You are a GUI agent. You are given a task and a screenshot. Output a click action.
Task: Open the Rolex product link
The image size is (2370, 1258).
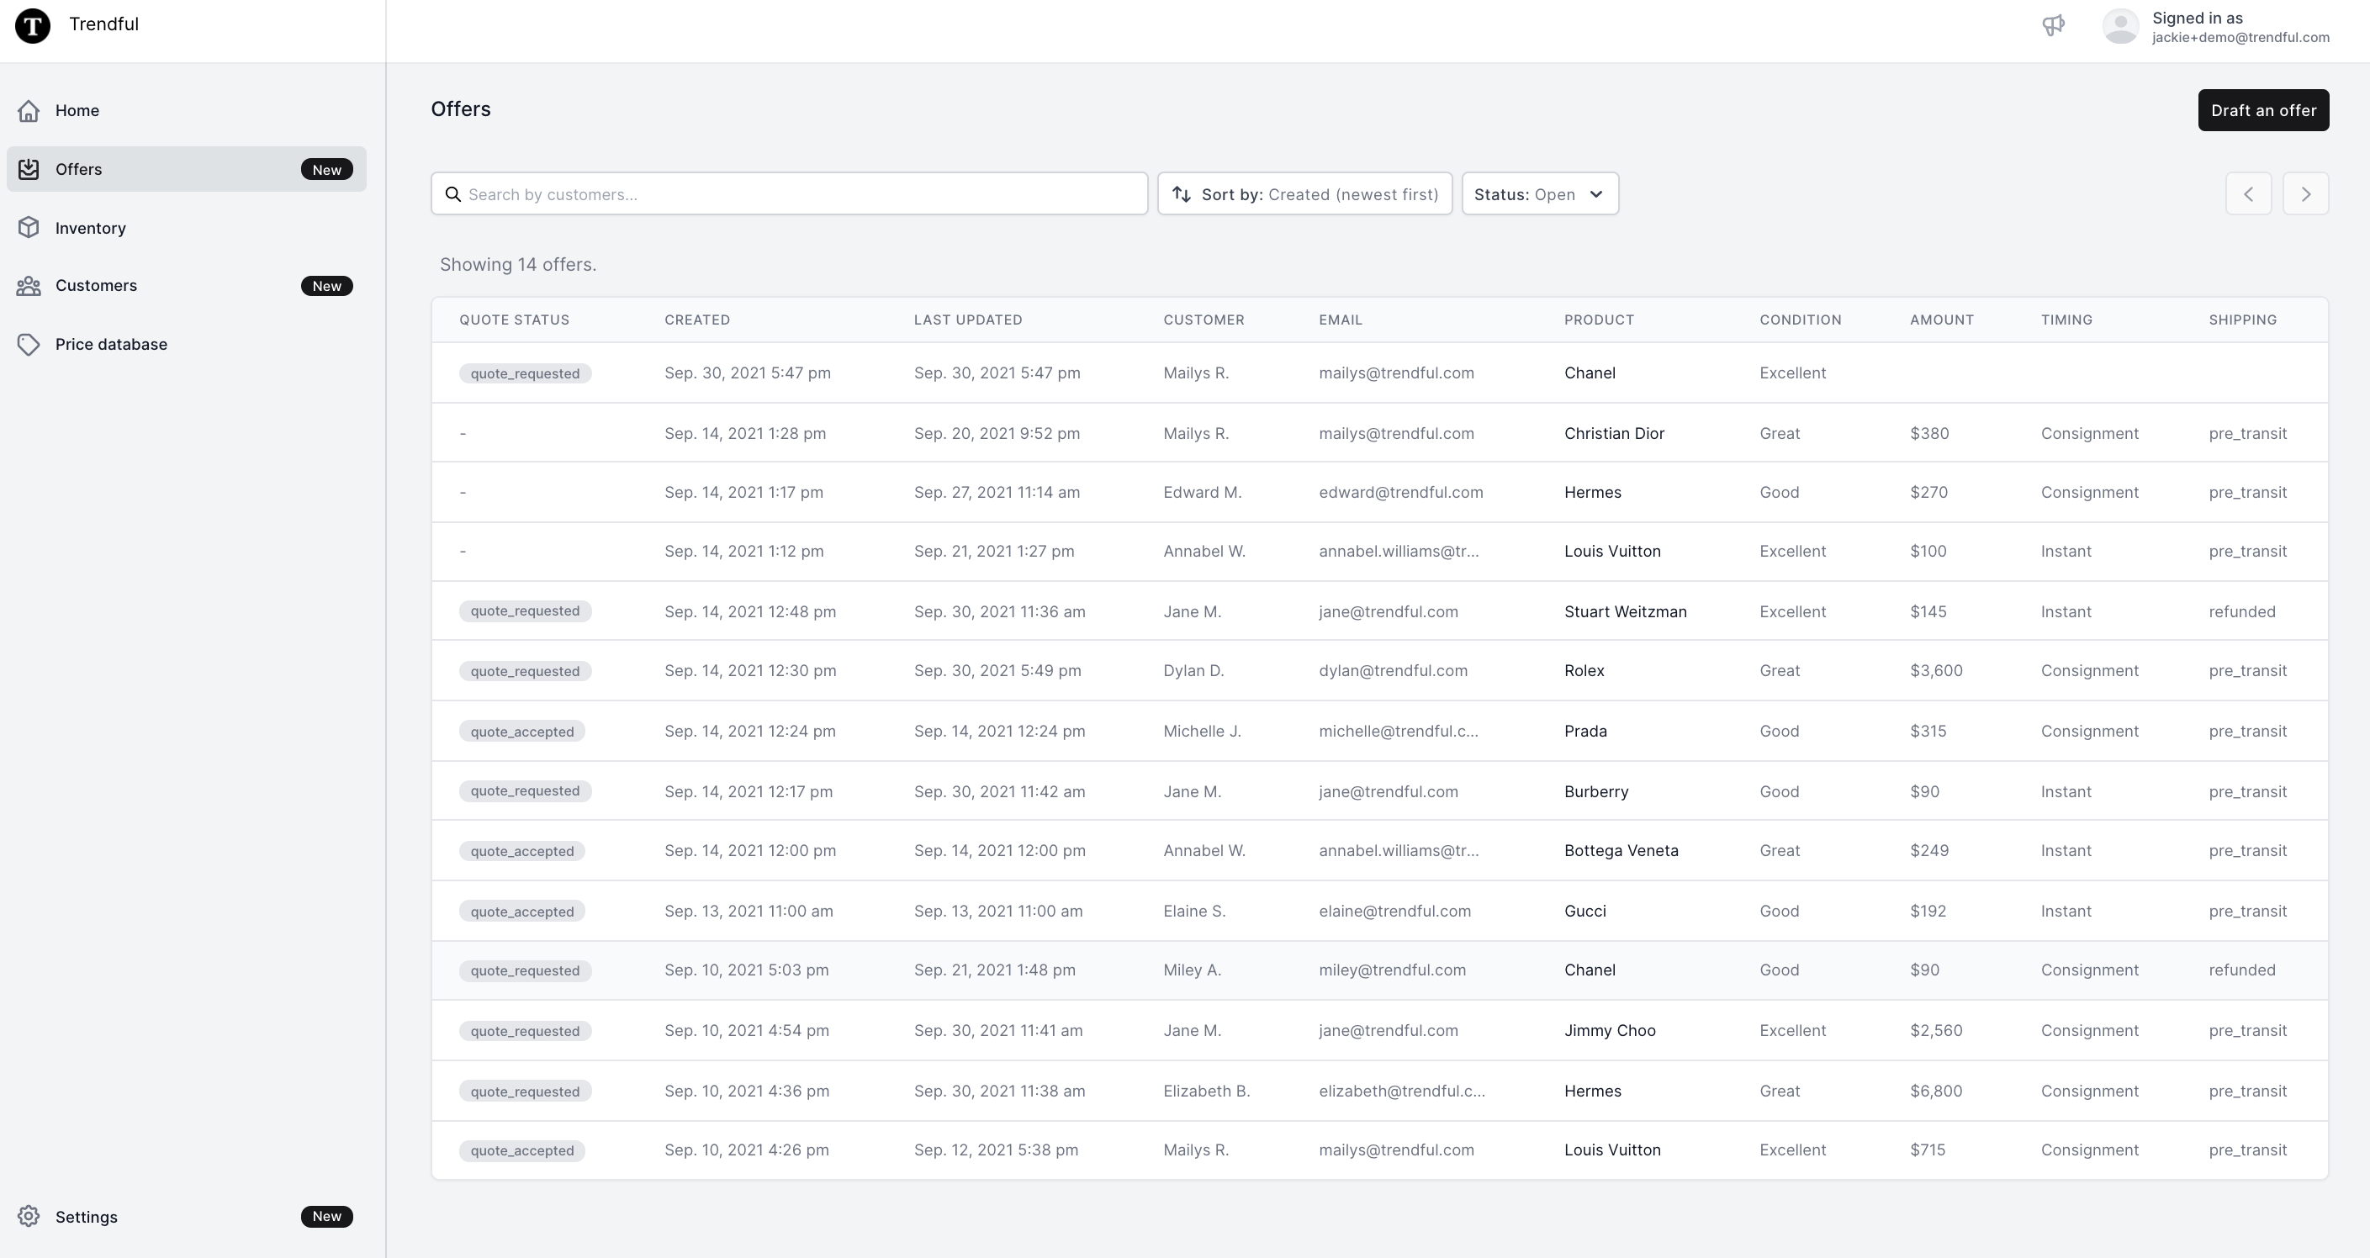(1584, 670)
